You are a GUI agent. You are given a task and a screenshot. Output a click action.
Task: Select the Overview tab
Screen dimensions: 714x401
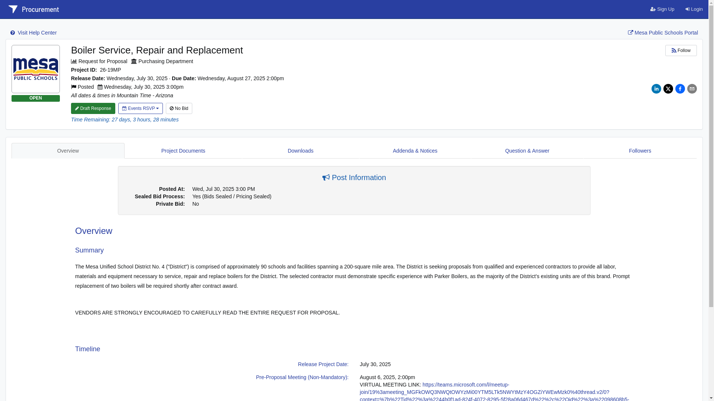[68, 151]
